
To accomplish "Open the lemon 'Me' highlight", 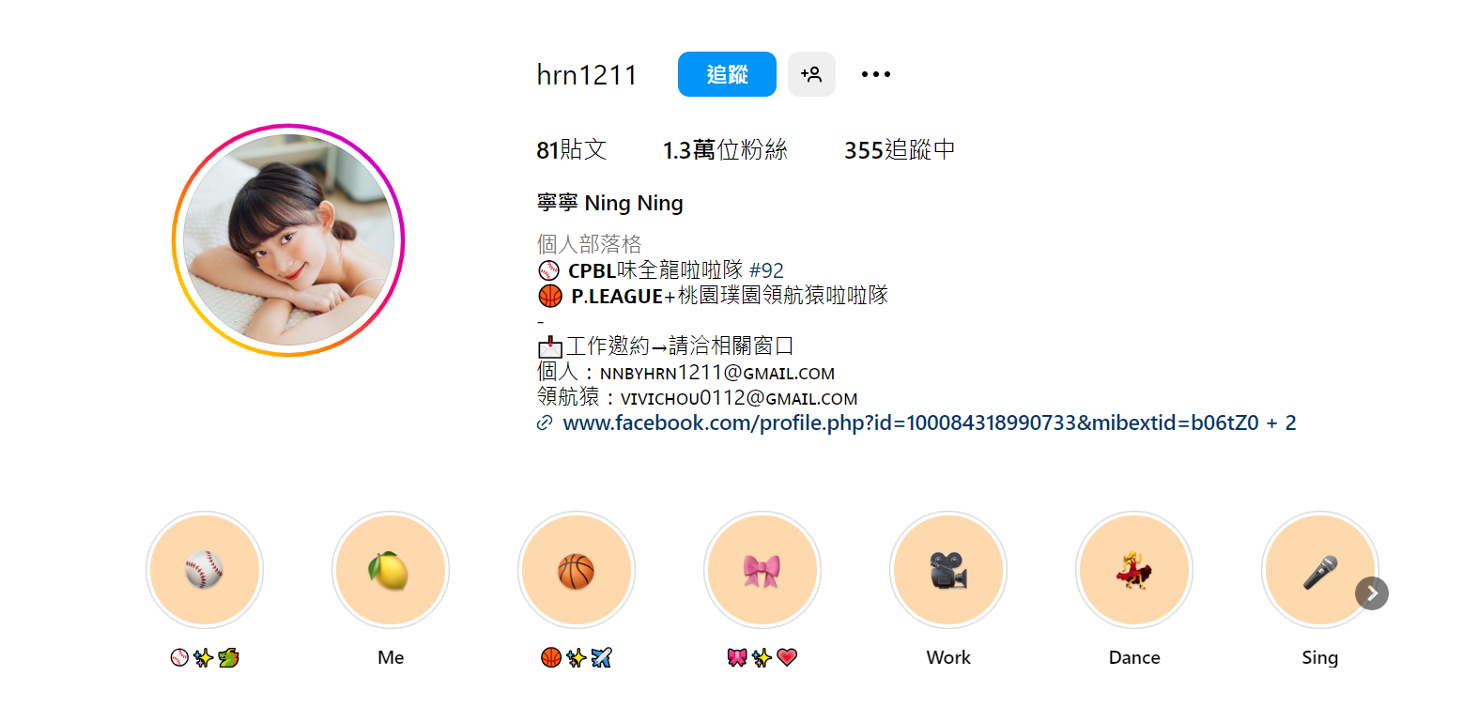I will tap(391, 570).
